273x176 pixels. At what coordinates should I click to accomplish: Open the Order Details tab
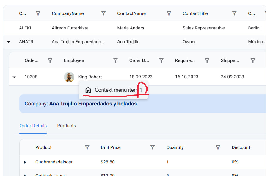tap(33, 126)
